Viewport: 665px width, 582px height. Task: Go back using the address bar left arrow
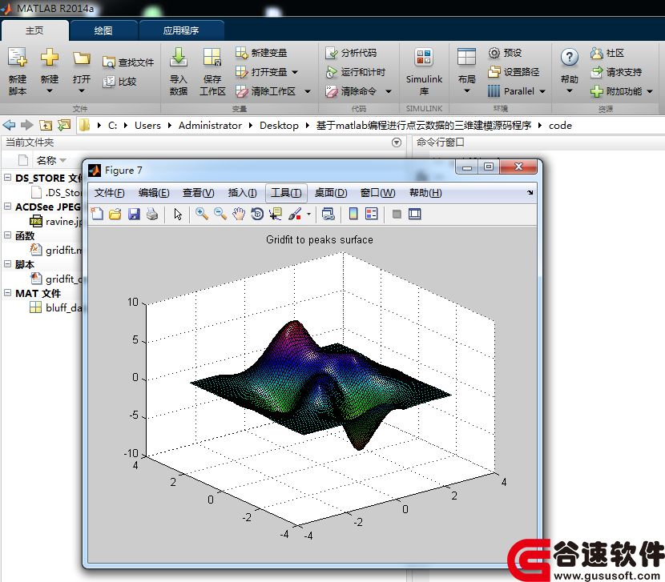(9, 125)
